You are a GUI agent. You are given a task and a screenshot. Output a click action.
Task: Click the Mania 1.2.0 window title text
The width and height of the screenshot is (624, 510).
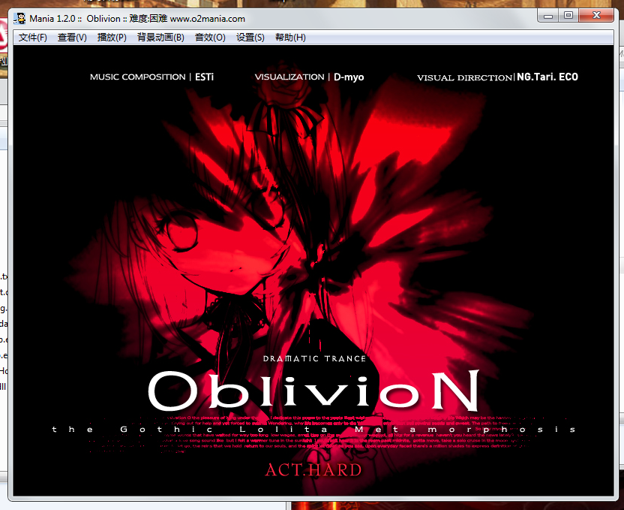[x=136, y=18]
